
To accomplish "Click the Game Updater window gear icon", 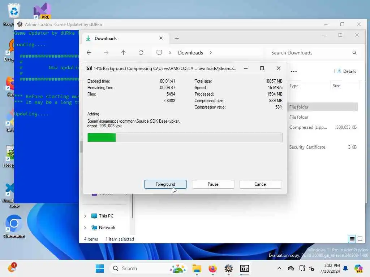I will point(20,24).
